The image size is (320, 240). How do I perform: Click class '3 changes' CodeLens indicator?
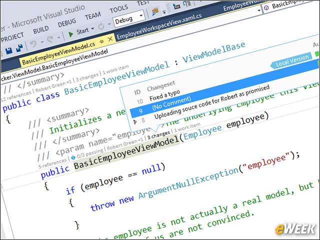pos(87,77)
